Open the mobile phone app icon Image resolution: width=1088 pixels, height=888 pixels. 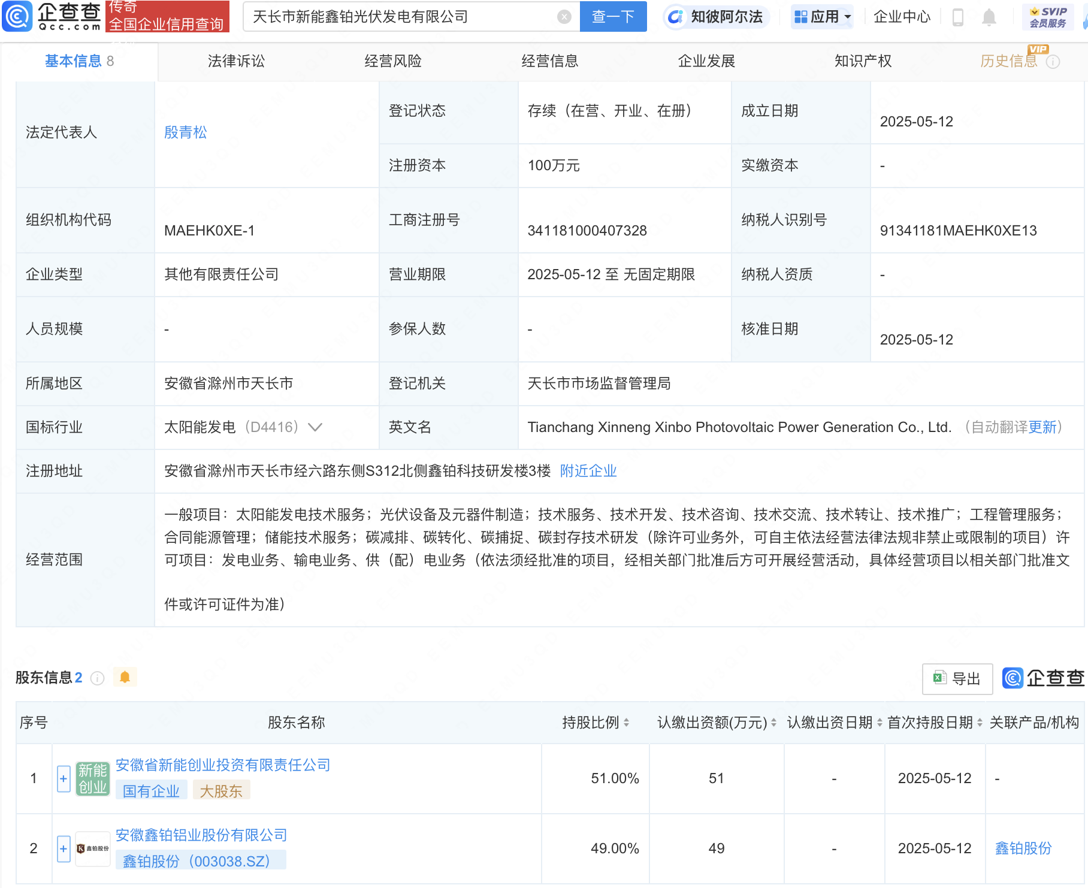pos(957,17)
